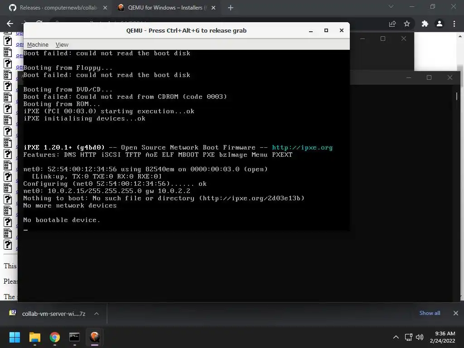The image size is (464, 348).
Task: Show all downloads
Action: pyautogui.click(x=430, y=313)
